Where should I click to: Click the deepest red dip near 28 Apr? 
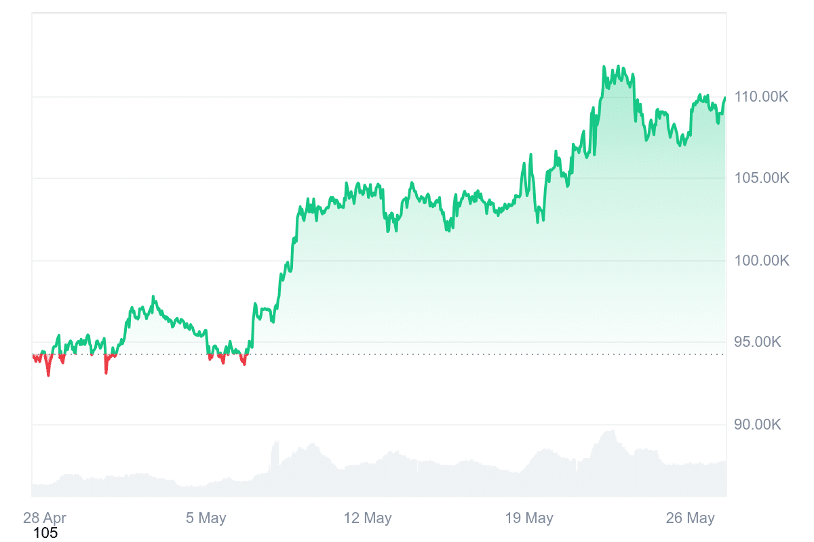[x=48, y=375]
